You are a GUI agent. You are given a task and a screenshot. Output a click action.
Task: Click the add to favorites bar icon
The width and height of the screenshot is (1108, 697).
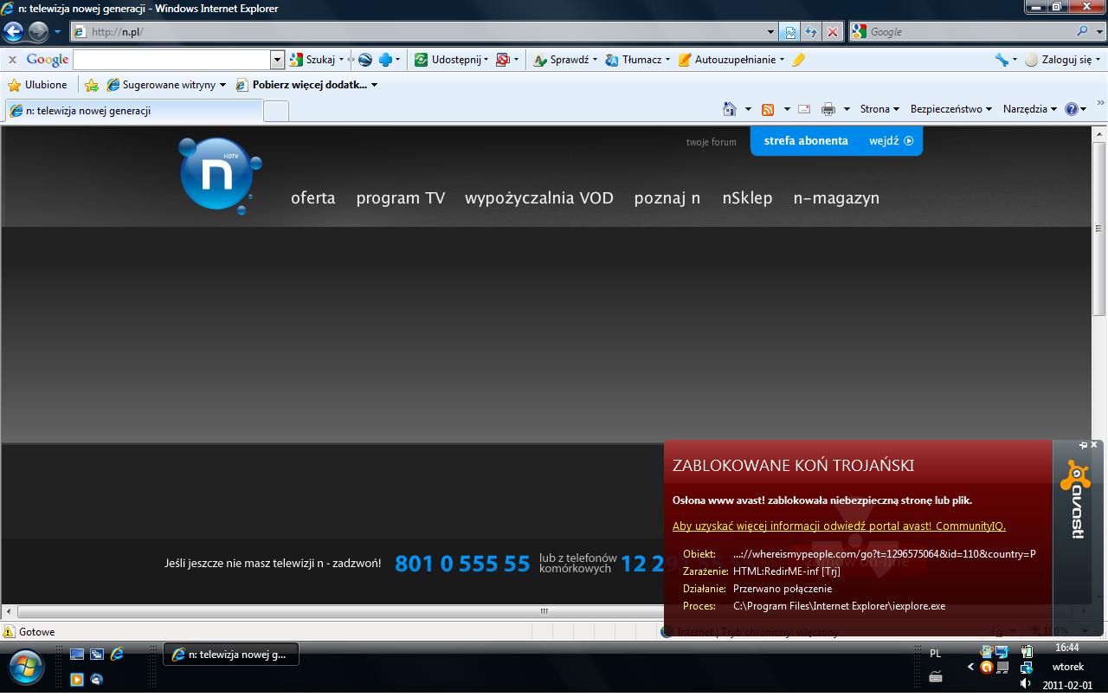[91, 85]
